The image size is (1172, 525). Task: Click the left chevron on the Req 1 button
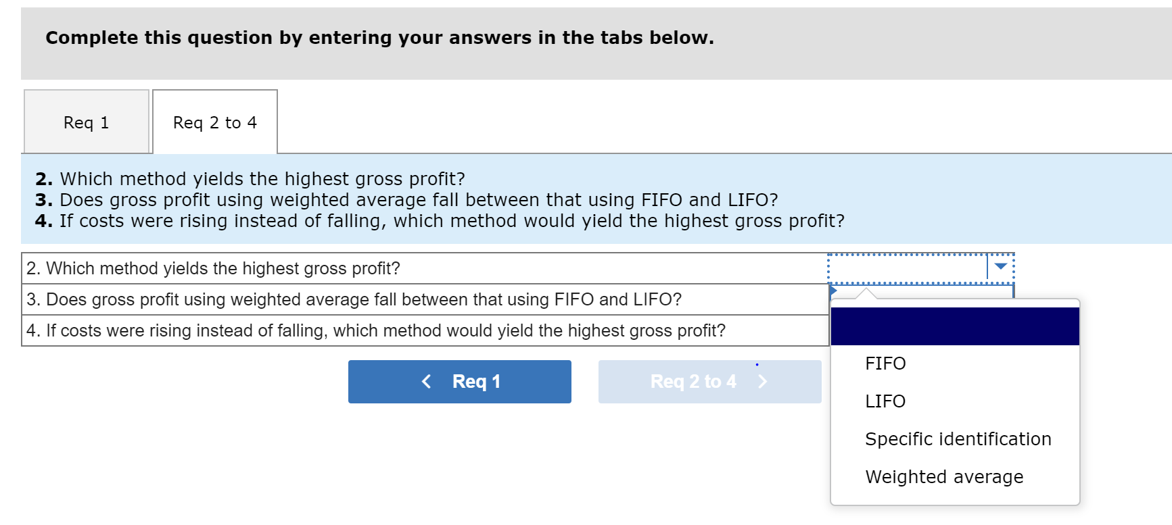(426, 381)
